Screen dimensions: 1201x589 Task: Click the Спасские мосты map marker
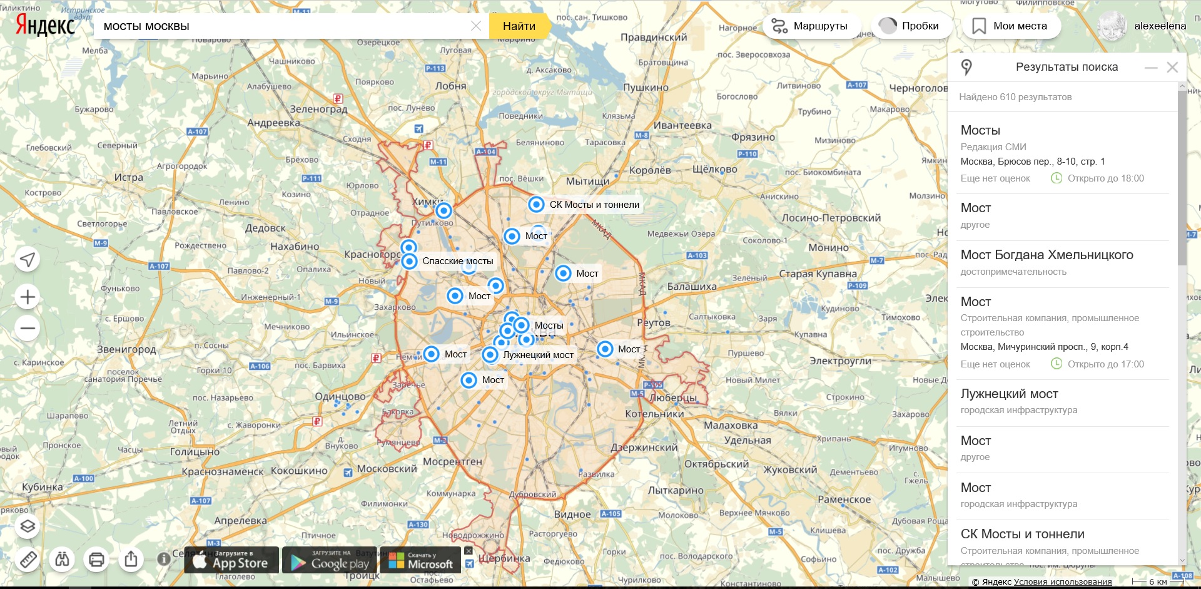409,261
